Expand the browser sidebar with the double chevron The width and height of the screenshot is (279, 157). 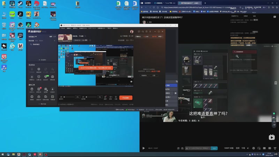click(142, 7)
